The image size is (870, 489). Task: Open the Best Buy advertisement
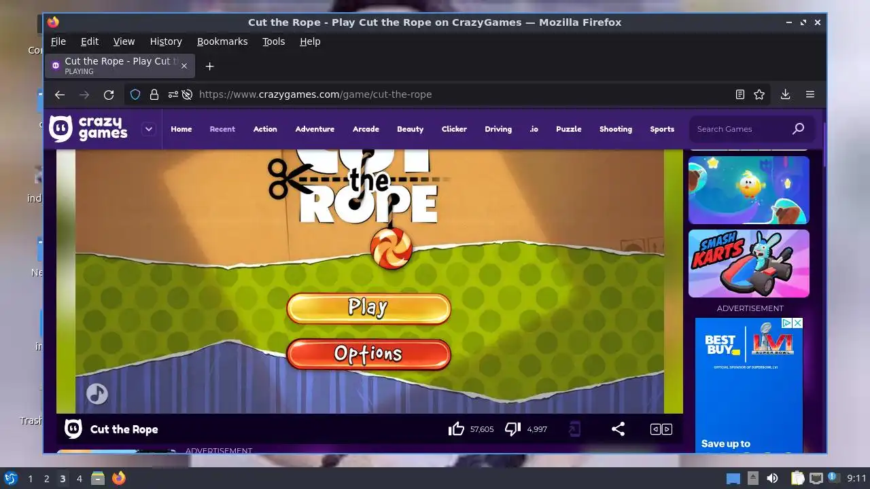point(749,385)
